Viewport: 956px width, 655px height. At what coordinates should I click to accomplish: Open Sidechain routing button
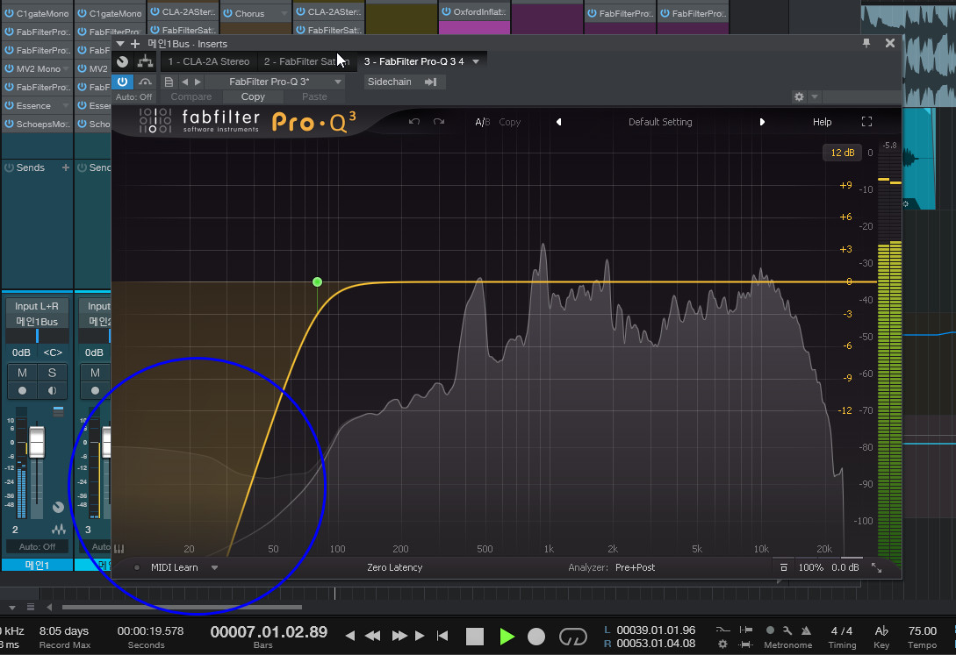point(405,82)
